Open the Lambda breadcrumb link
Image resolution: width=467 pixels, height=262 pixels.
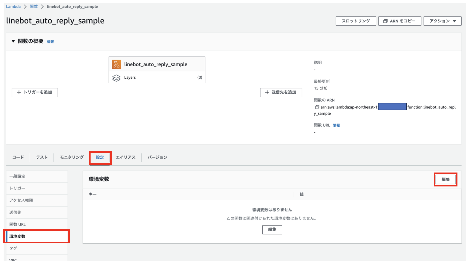tap(13, 6)
